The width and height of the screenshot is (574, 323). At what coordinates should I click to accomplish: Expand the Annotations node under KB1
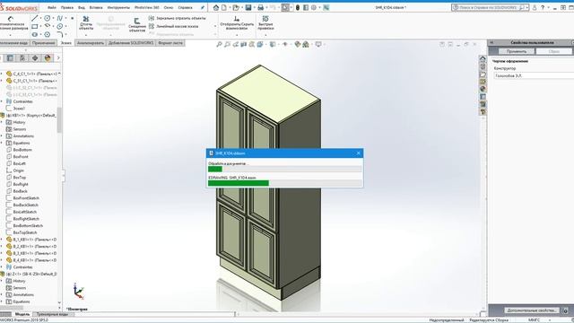(x=2, y=135)
